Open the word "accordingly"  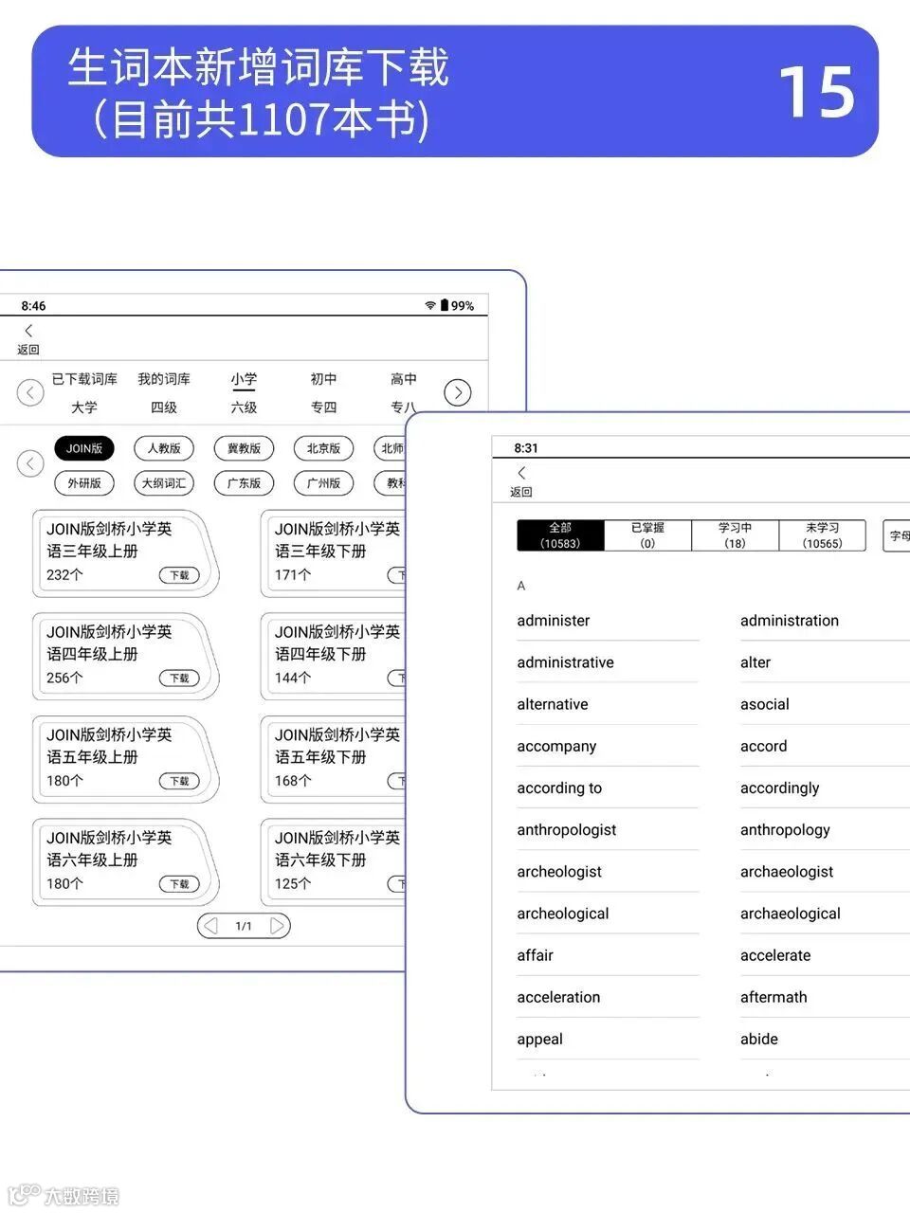coord(780,788)
